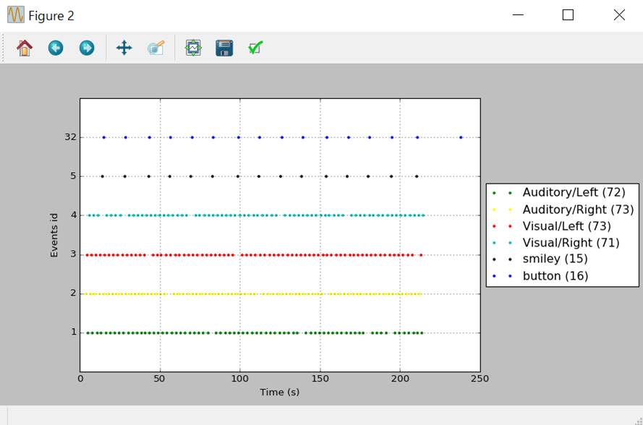This screenshot has width=643, height=425.
Task: Toggle the Pan axes tool
Action: click(124, 48)
